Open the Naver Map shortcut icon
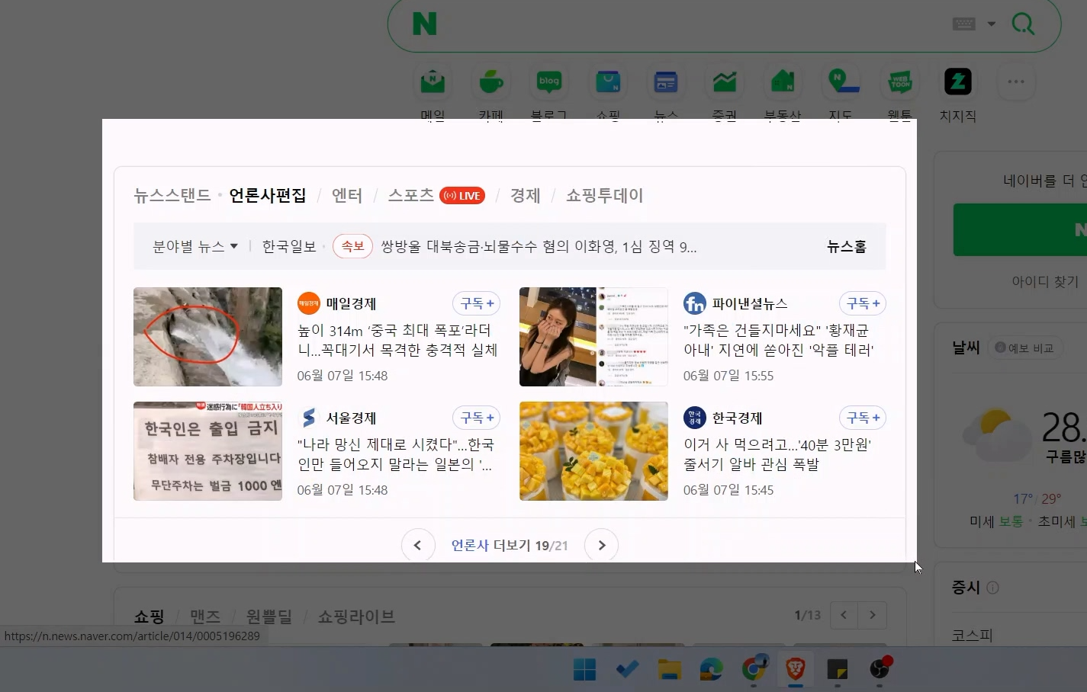1087x692 pixels. (841, 82)
